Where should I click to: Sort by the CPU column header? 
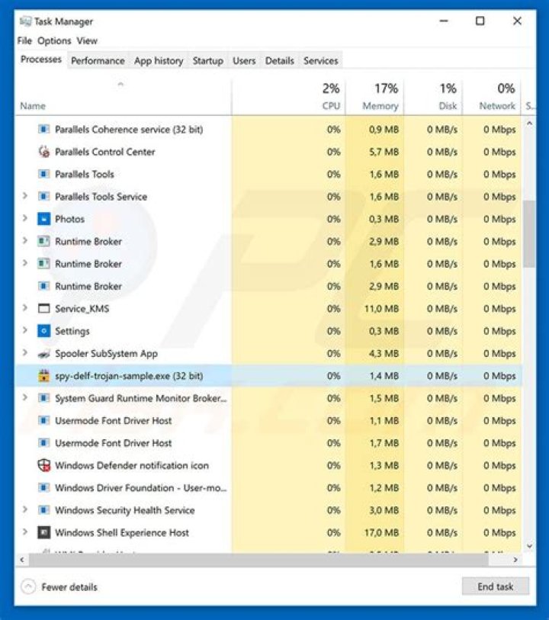click(x=288, y=97)
